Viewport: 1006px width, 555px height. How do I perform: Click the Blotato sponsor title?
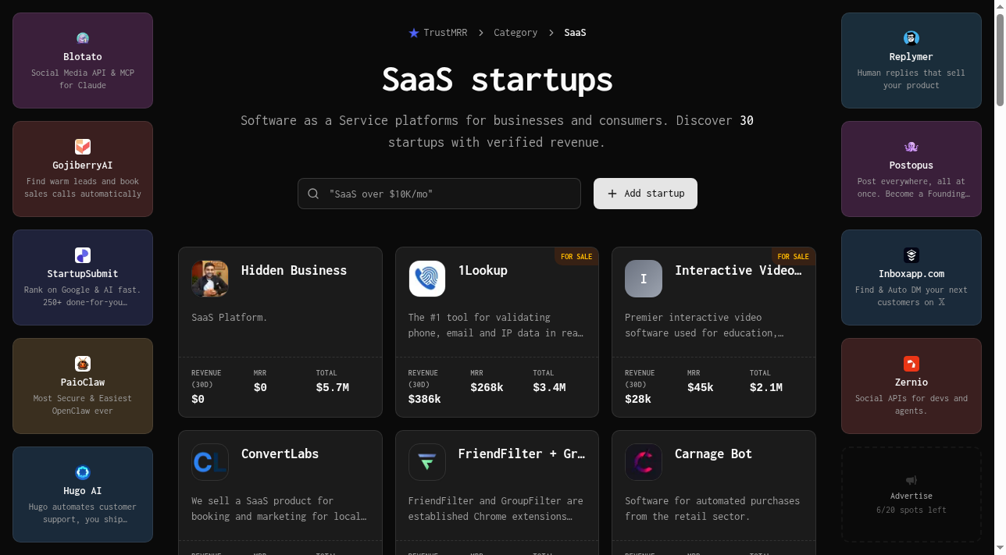tap(83, 57)
